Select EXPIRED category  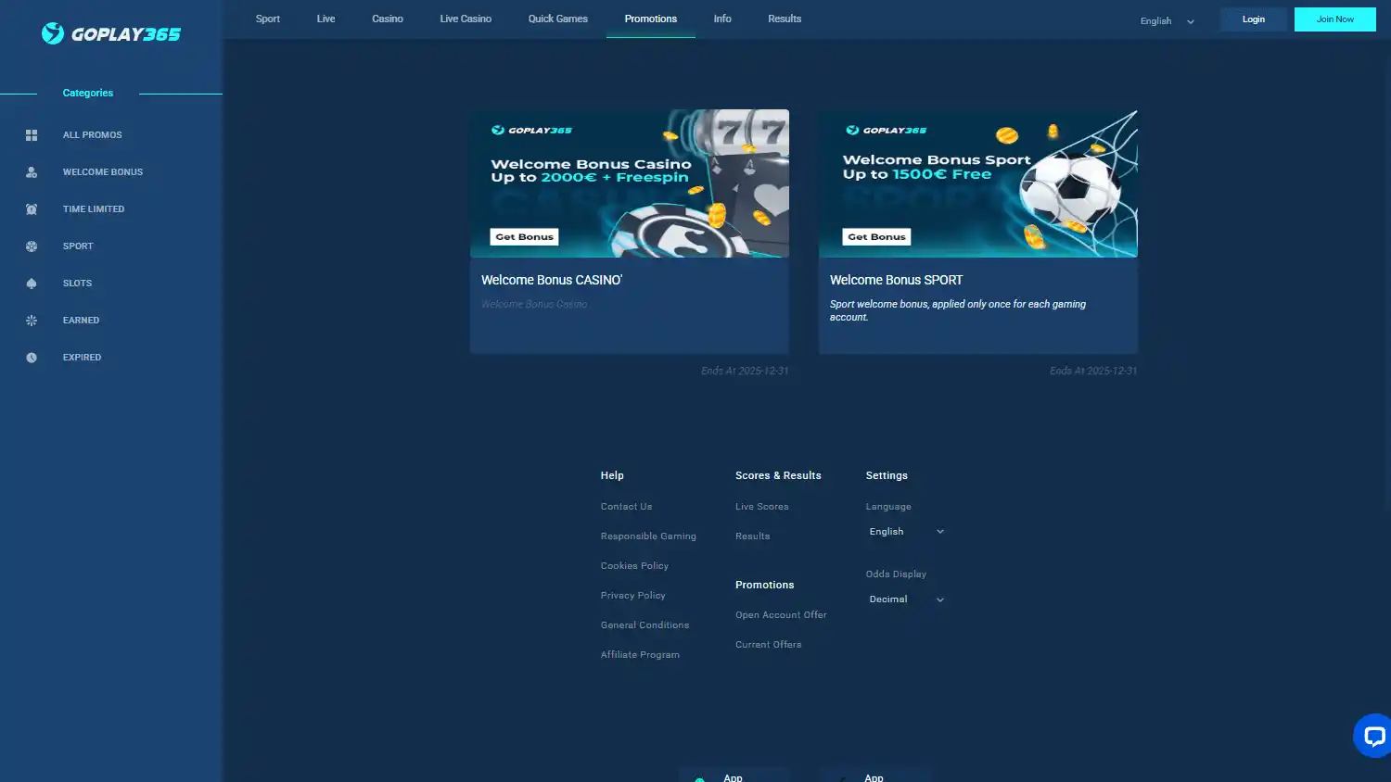click(83, 358)
